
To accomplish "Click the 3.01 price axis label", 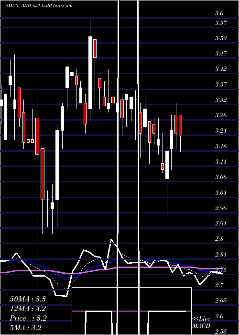I will (x=221, y=192).
